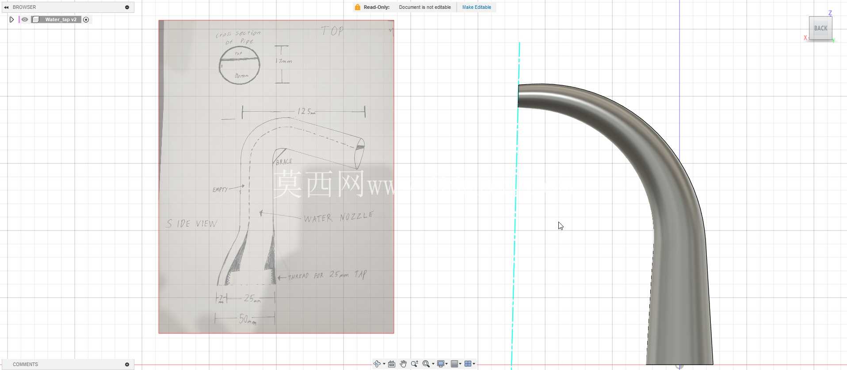This screenshot has height=370, width=847.
Task: Click the BROWSER panel title
Action: [24, 7]
